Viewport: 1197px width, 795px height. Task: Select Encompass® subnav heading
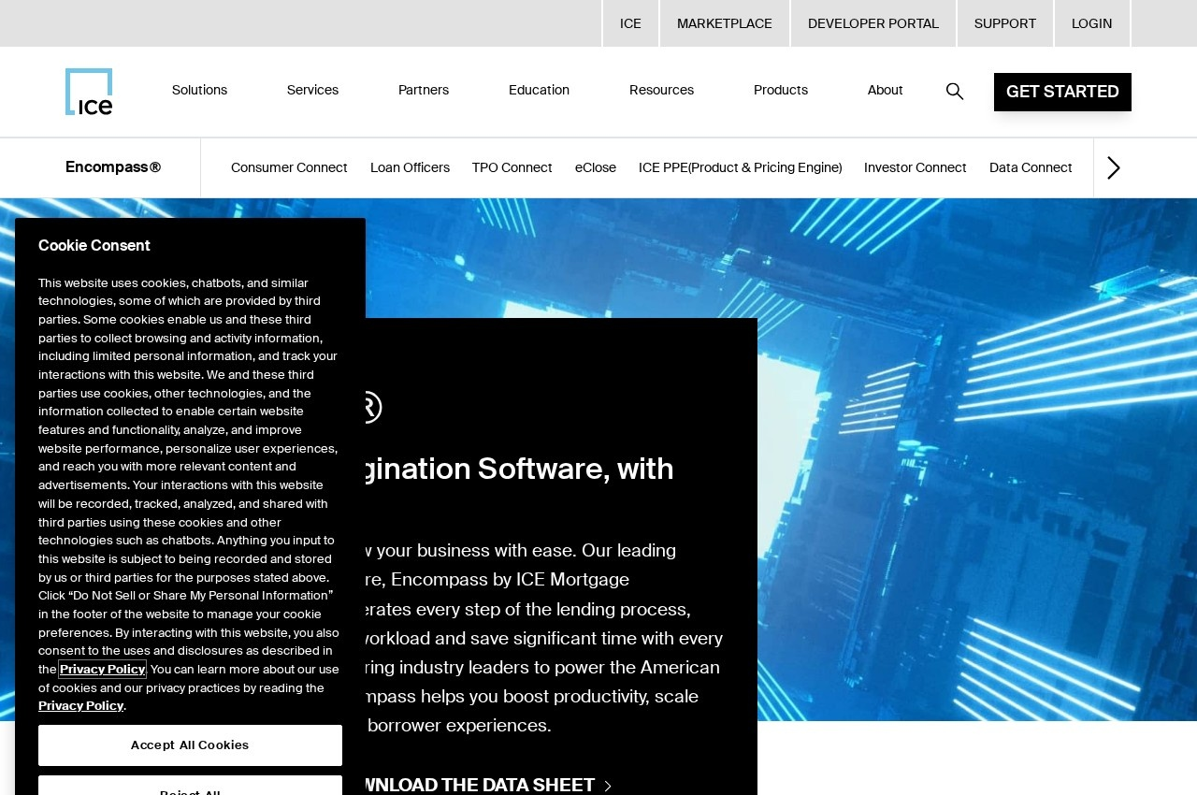click(x=113, y=167)
